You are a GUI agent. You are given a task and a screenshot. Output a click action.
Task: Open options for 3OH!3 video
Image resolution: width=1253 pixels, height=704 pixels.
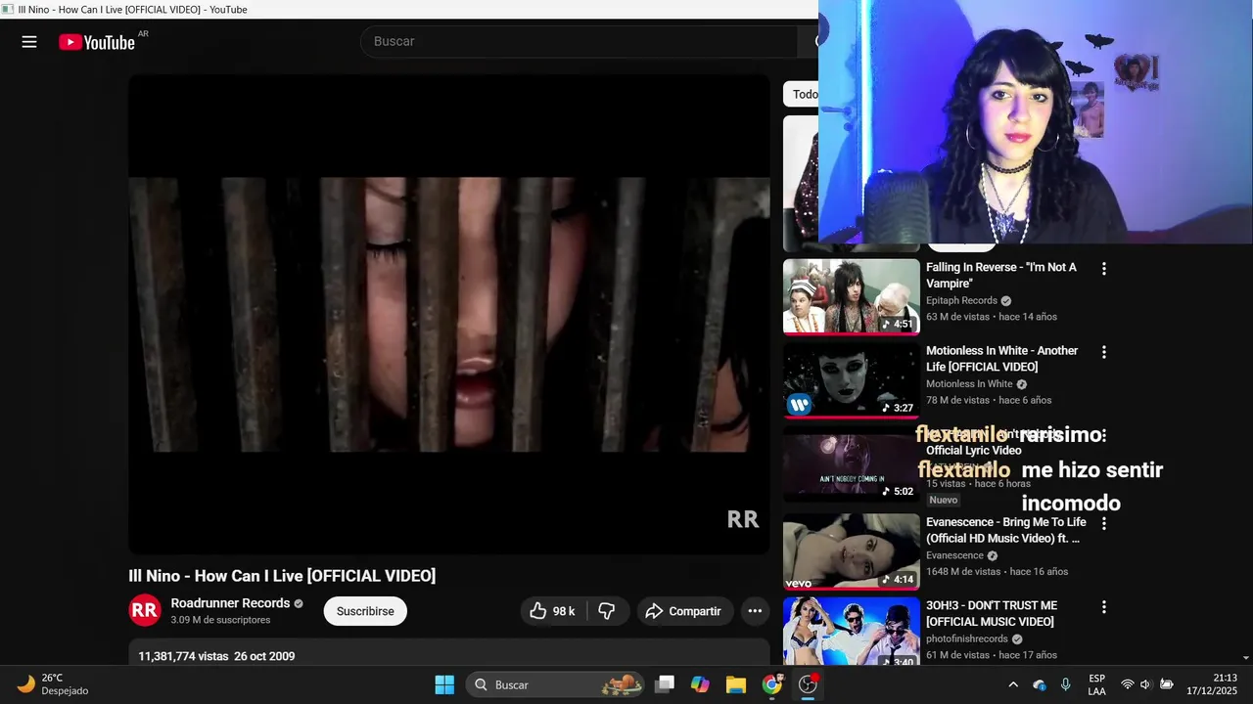1104,607
